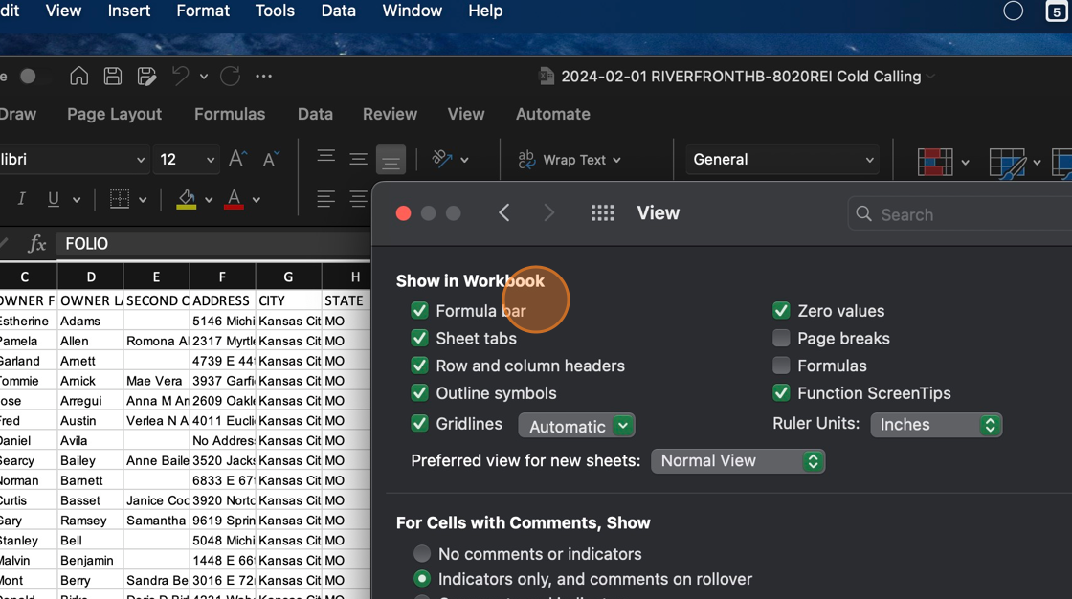Expand the General number format dropdown
Screen dimensions: 1072x599
(782, 160)
